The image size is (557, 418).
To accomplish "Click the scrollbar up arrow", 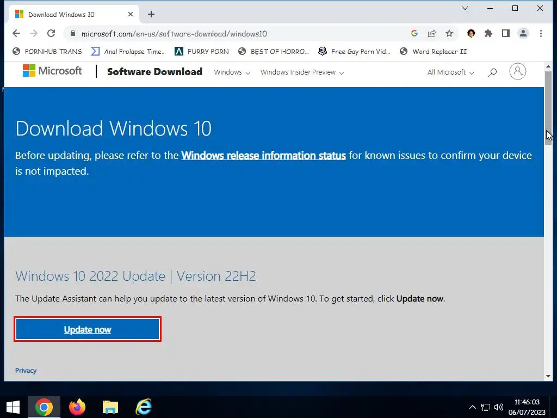I will [548, 66].
